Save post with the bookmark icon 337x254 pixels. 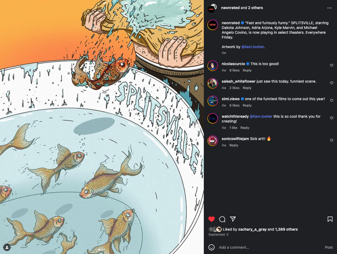330,219
